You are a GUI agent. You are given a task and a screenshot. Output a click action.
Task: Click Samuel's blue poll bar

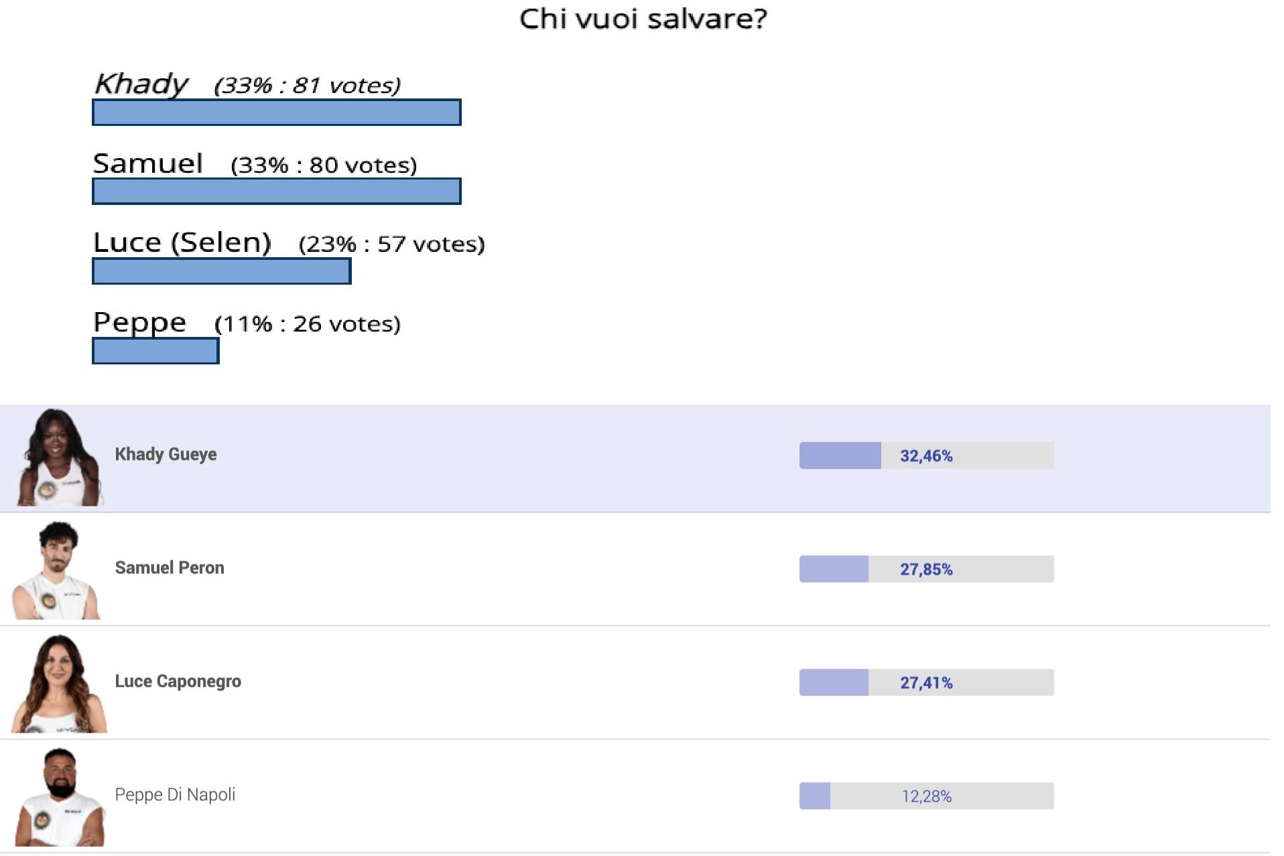tap(277, 192)
